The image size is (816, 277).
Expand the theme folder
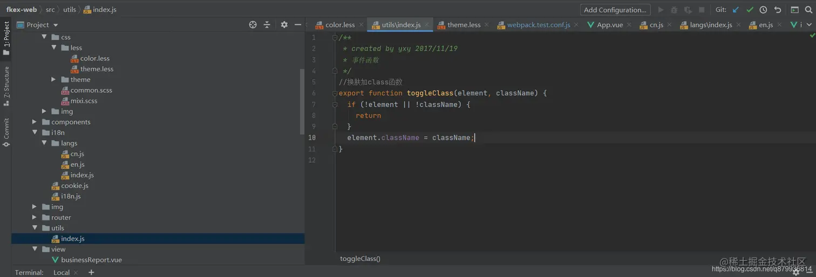point(54,79)
